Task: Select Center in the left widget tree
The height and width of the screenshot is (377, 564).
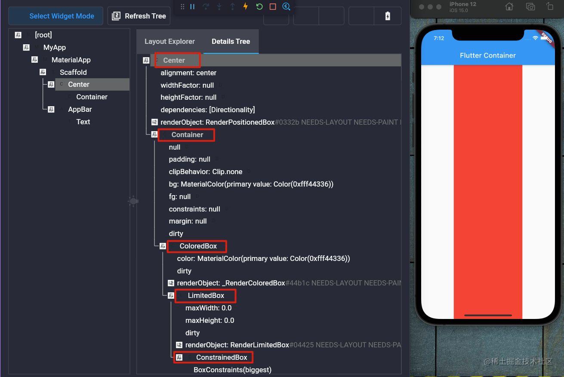Action: [x=79, y=84]
